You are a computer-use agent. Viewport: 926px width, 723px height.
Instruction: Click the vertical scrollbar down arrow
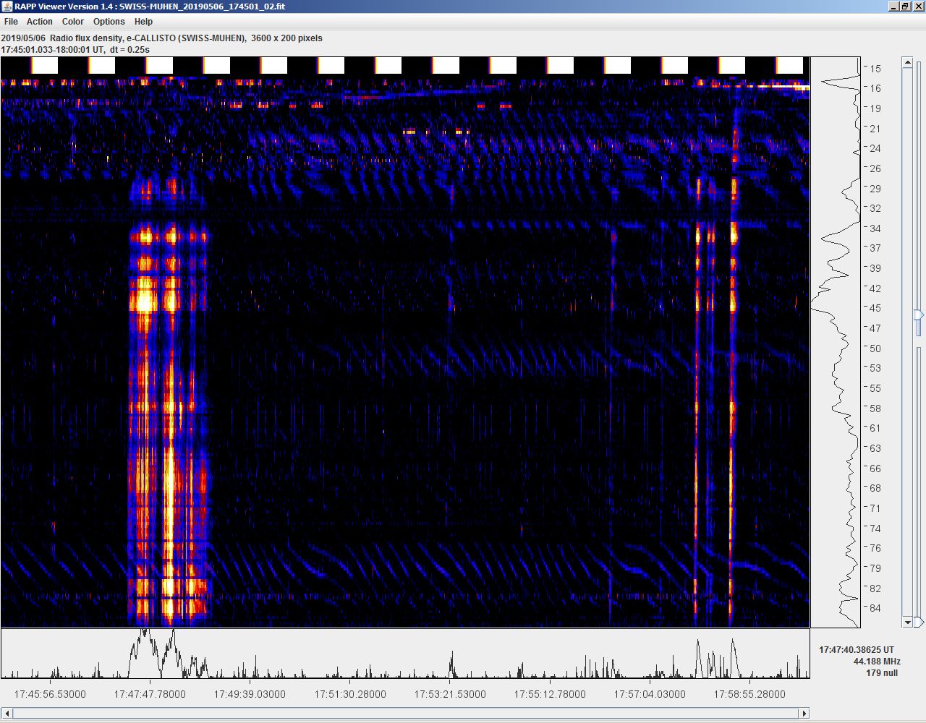[x=908, y=622]
